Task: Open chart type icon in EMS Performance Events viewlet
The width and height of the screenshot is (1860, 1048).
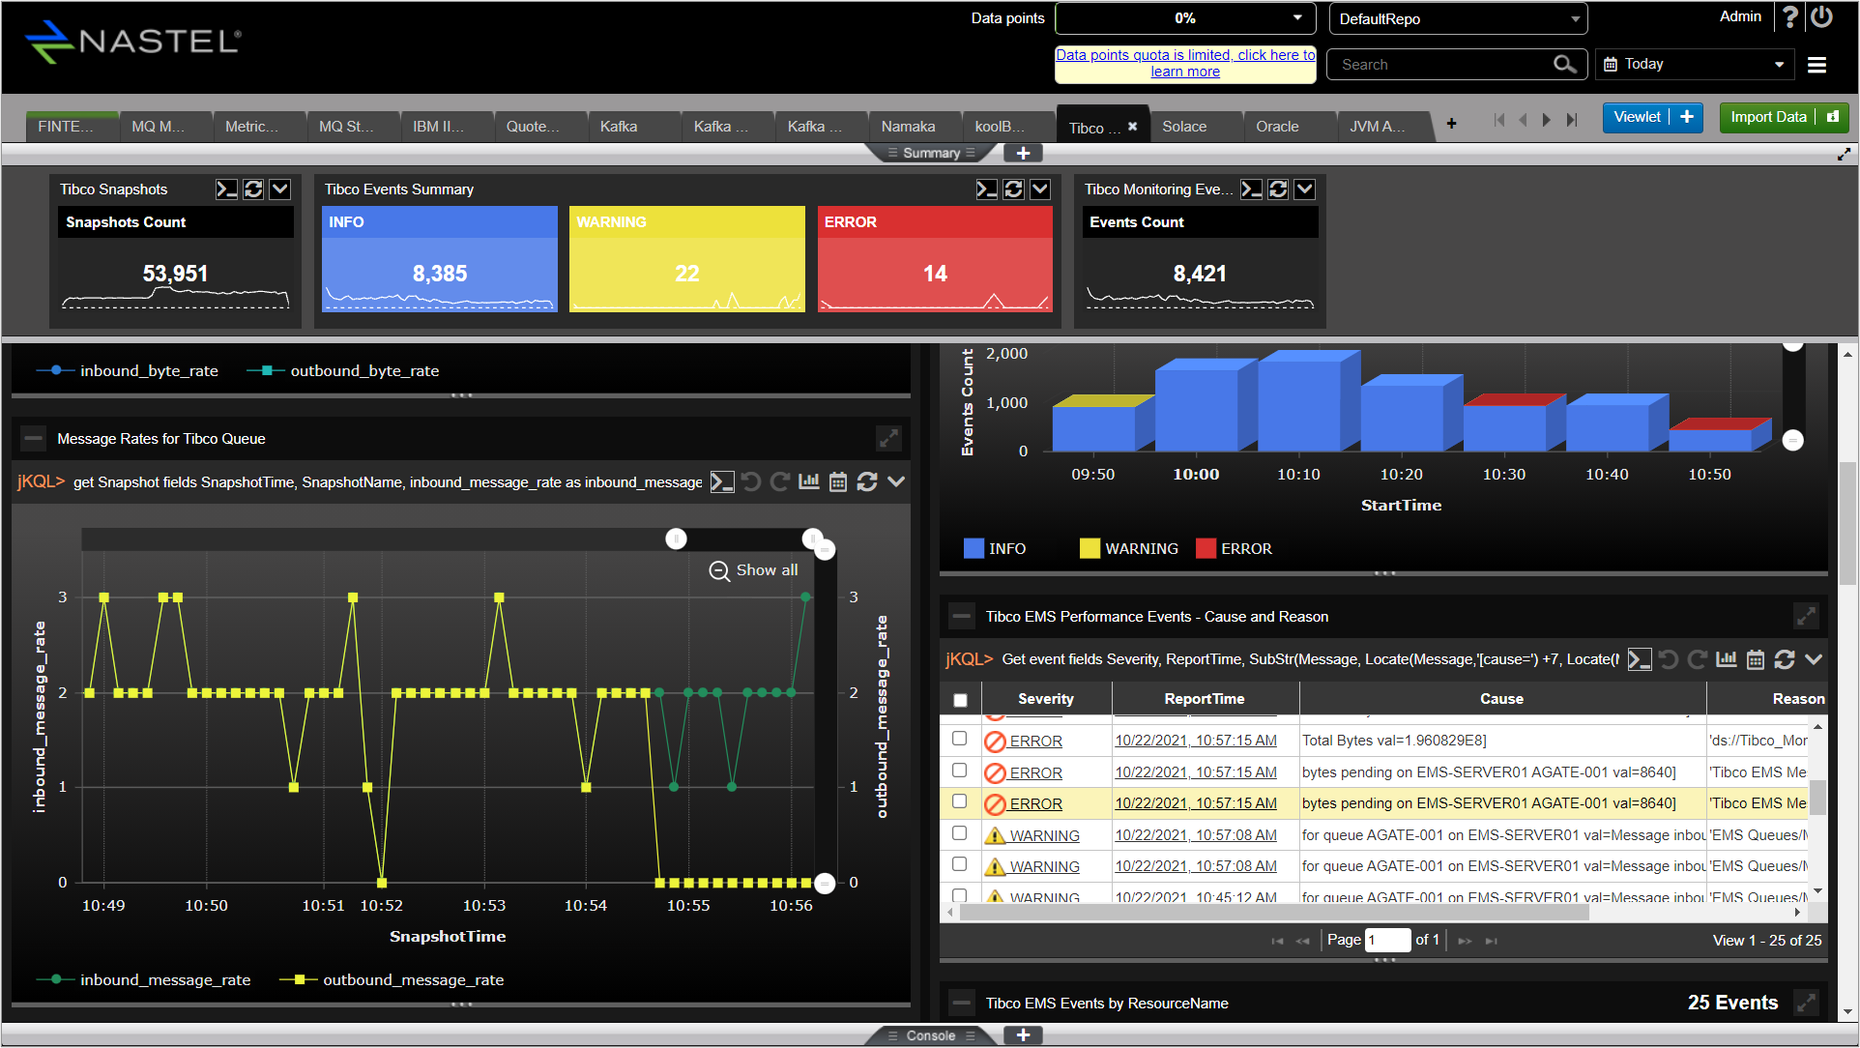Action: 1727,659
